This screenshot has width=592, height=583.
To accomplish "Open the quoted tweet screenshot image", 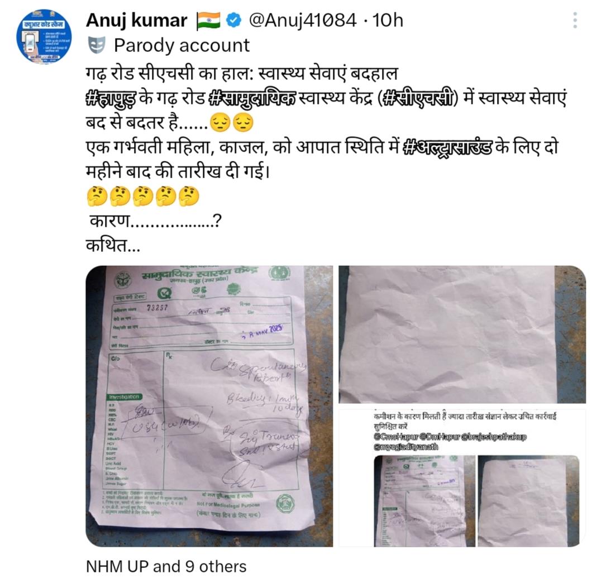I will click(462, 478).
